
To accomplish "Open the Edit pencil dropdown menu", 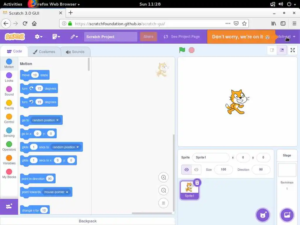I will 74,37.
